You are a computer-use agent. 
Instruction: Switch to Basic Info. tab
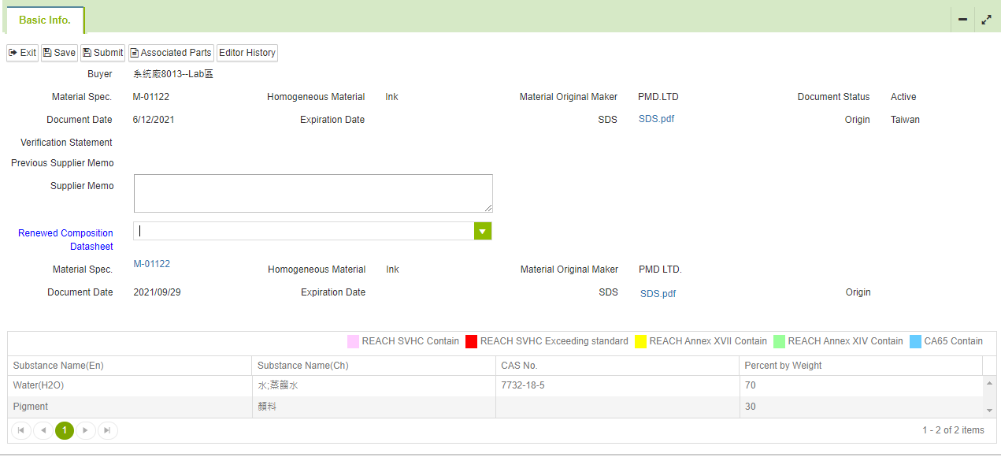pyautogui.click(x=45, y=20)
